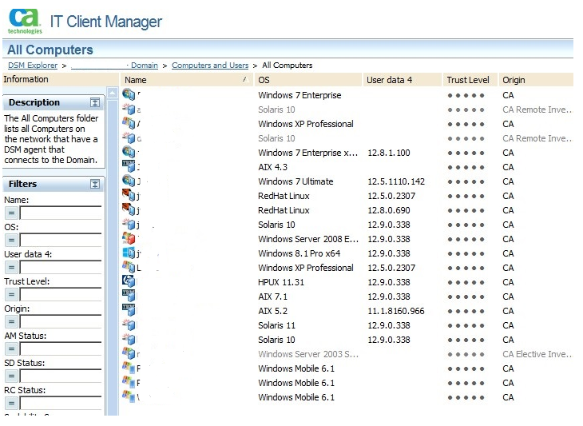Click the Windows 7 Enterprise computer icon
Screen dimensions: 583x426
129,95
